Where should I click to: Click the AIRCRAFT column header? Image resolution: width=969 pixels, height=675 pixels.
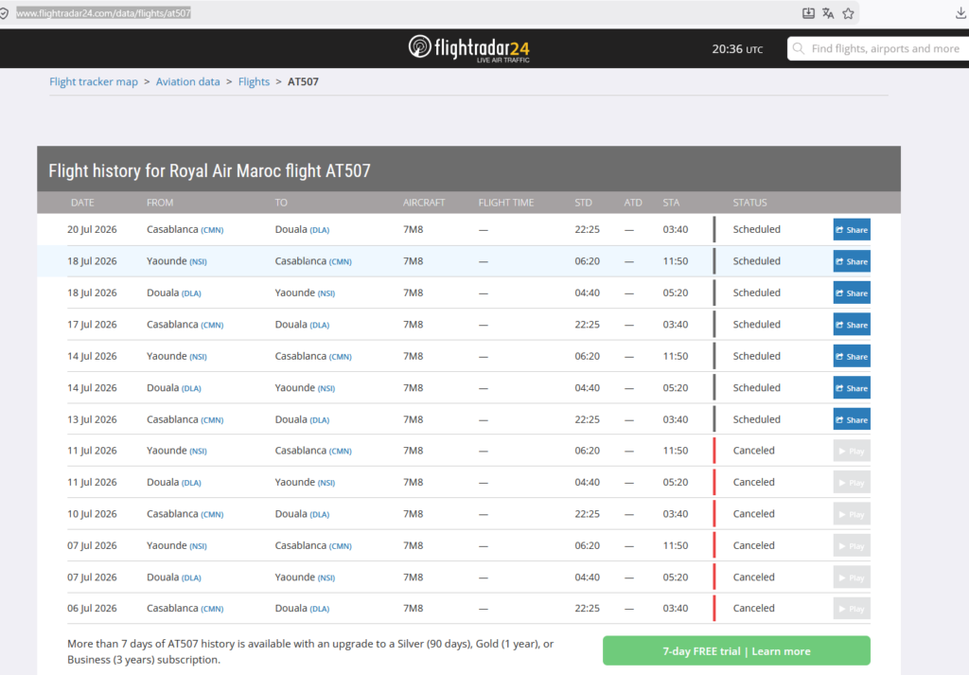pos(424,203)
